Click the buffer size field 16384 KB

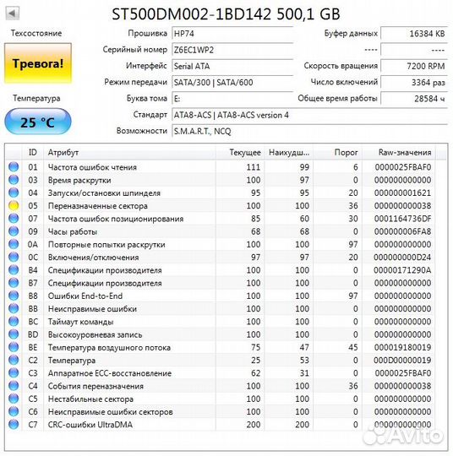pos(414,34)
